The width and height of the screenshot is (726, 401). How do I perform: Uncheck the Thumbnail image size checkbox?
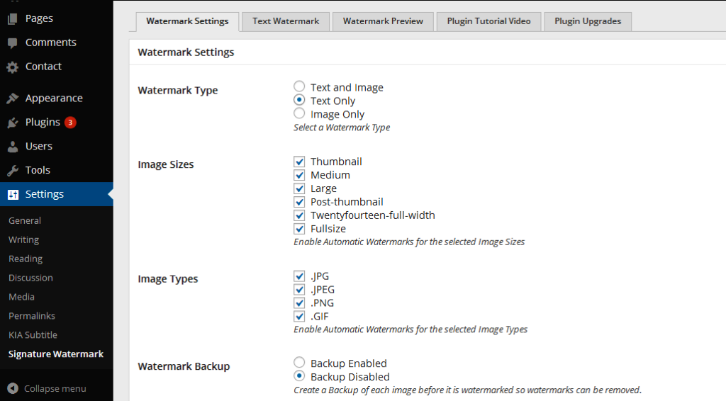click(x=299, y=162)
